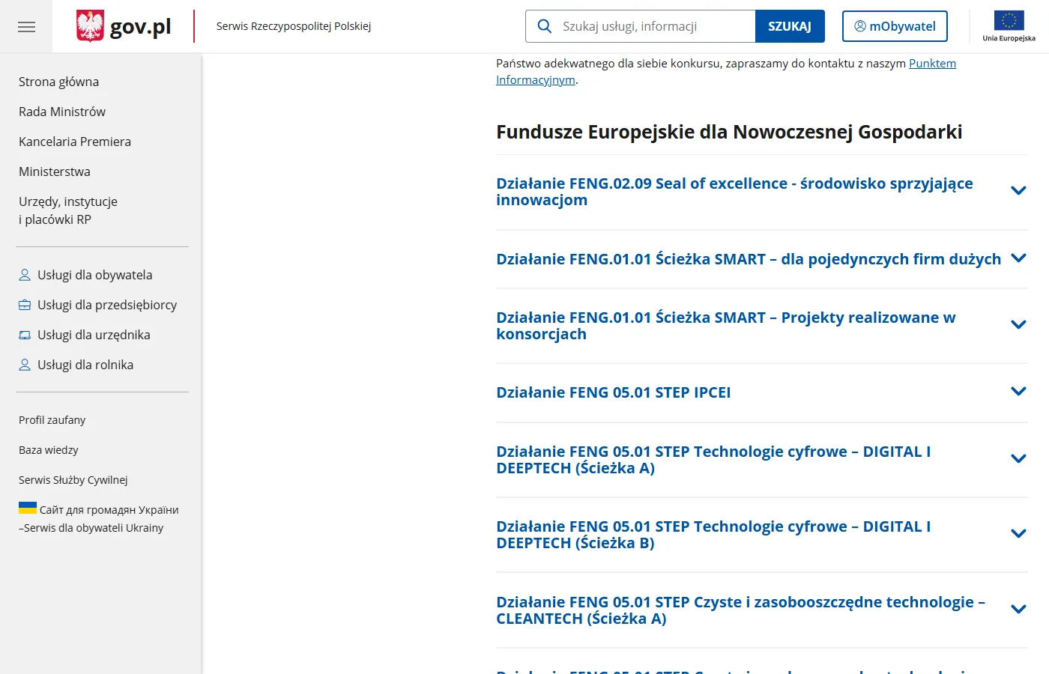The image size is (1049, 674).
Task: Open the hamburger menu icon
Action: coord(26,27)
